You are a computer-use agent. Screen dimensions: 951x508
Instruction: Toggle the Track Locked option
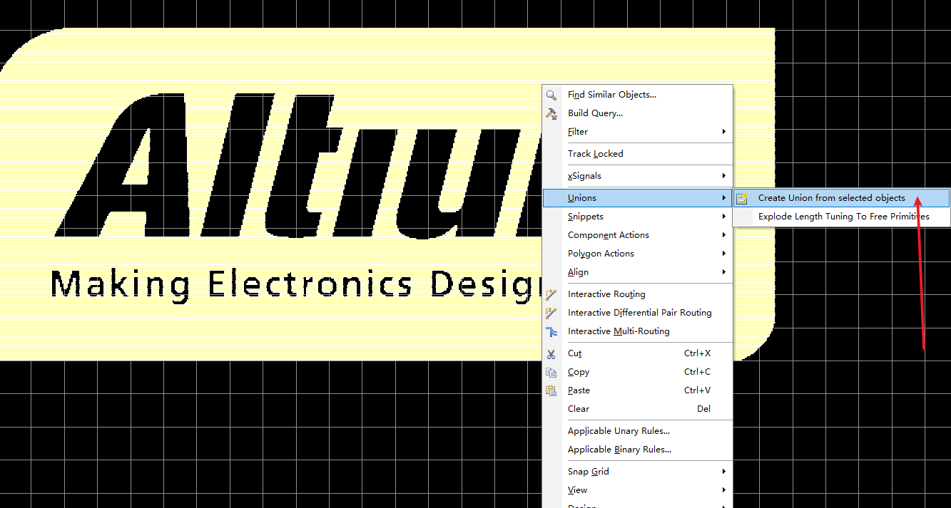click(596, 154)
